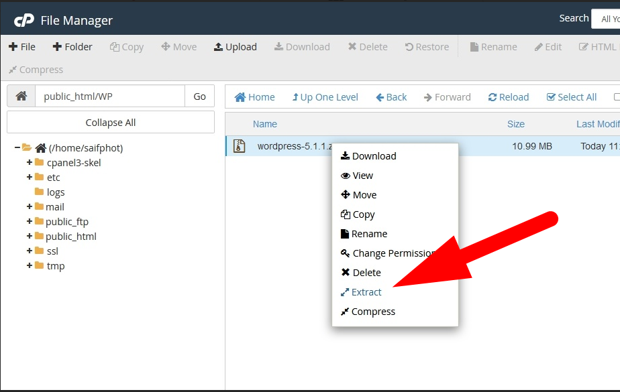This screenshot has height=392, width=620.
Task: Go Back in file navigation
Action: tap(391, 97)
